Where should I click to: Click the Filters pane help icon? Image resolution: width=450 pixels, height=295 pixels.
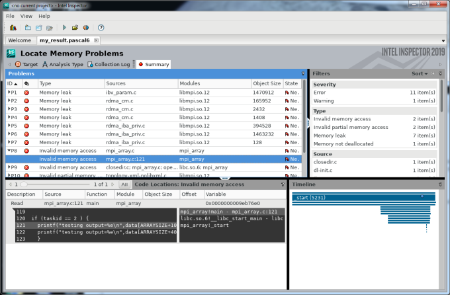pos(440,74)
